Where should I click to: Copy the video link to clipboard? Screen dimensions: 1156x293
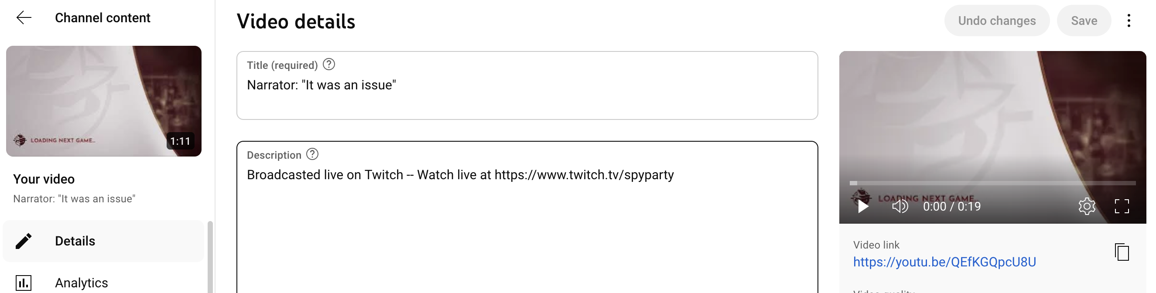[x=1122, y=252]
